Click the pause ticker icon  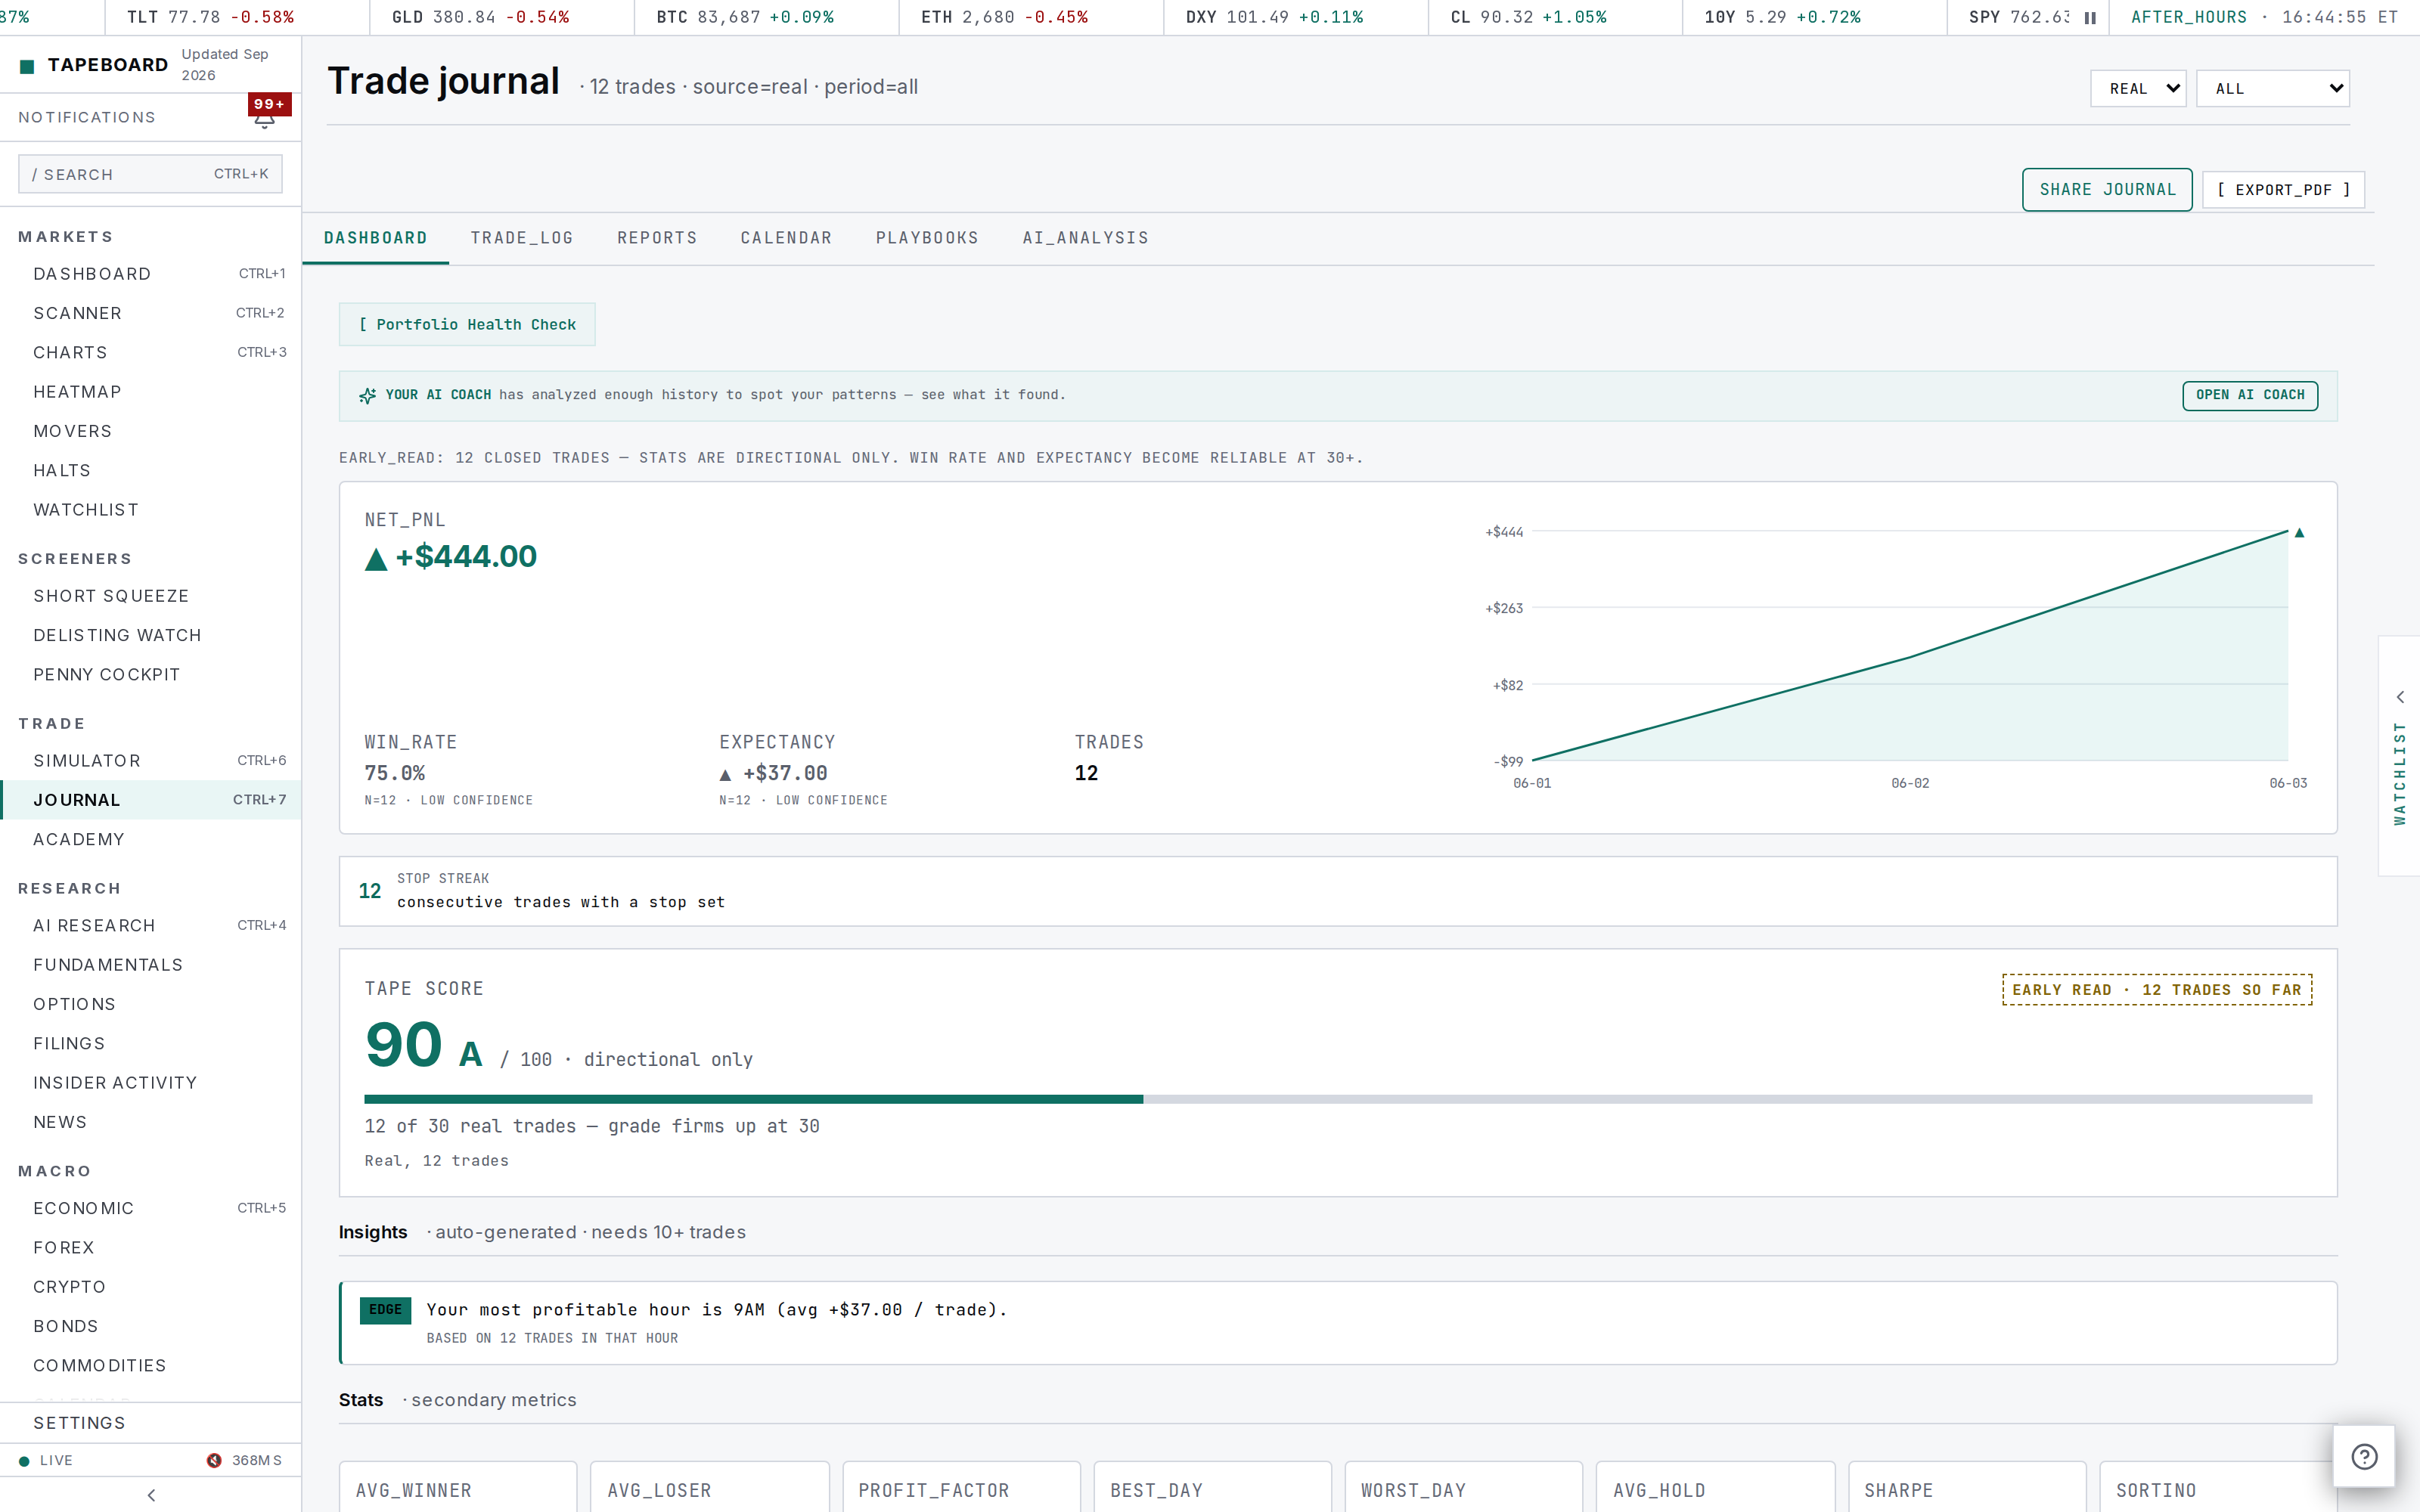(x=2090, y=18)
